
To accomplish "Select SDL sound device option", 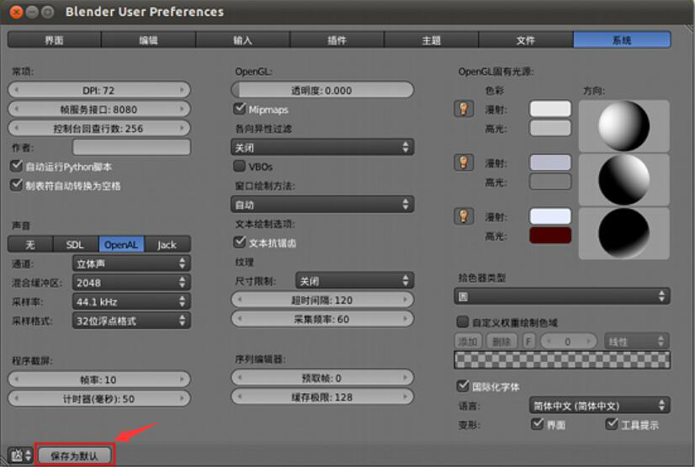I will pyautogui.click(x=76, y=245).
